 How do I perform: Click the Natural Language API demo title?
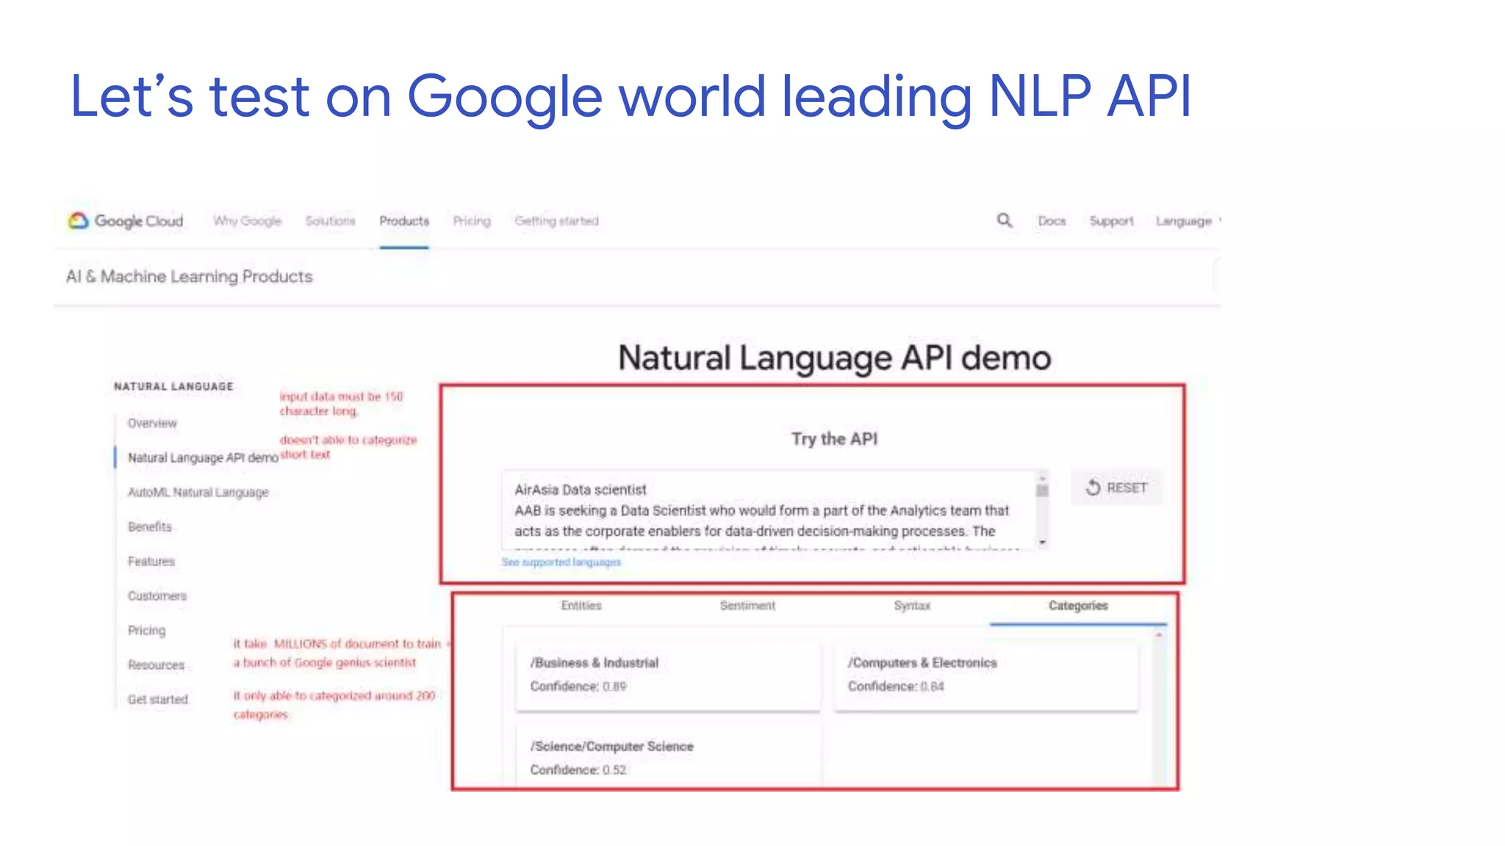(835, 358)
